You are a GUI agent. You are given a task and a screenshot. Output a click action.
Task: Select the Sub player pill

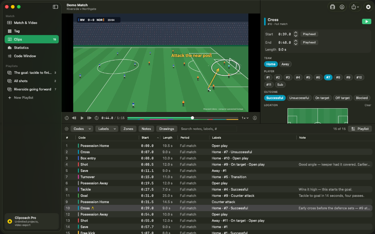280,85
